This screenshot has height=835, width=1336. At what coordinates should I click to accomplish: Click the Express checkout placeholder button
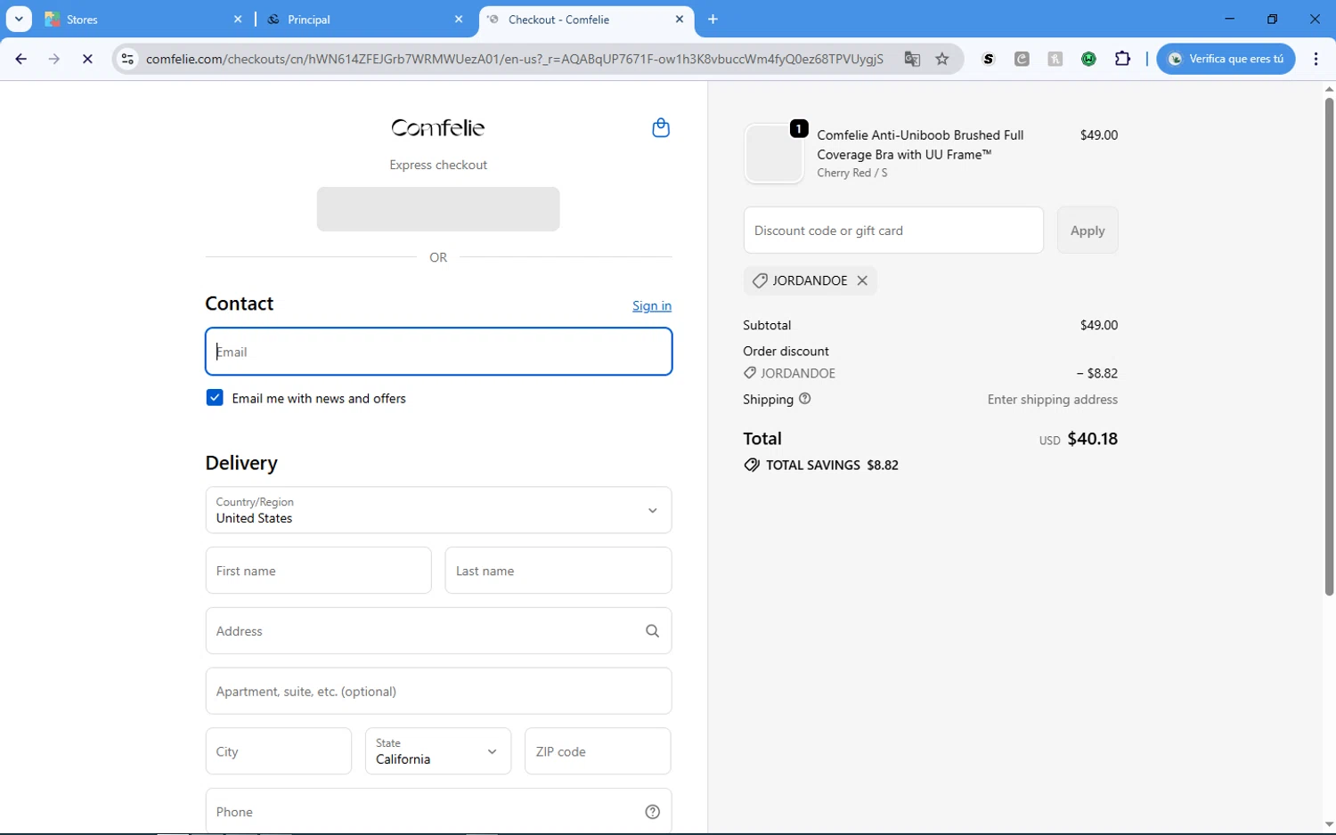(x=438, y=209)
